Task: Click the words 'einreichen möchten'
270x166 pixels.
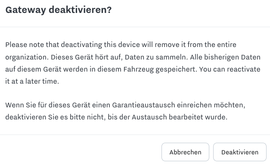Action: point(211,105)
